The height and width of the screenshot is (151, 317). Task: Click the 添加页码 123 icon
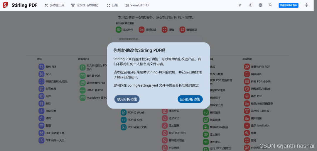pos(206,142)
